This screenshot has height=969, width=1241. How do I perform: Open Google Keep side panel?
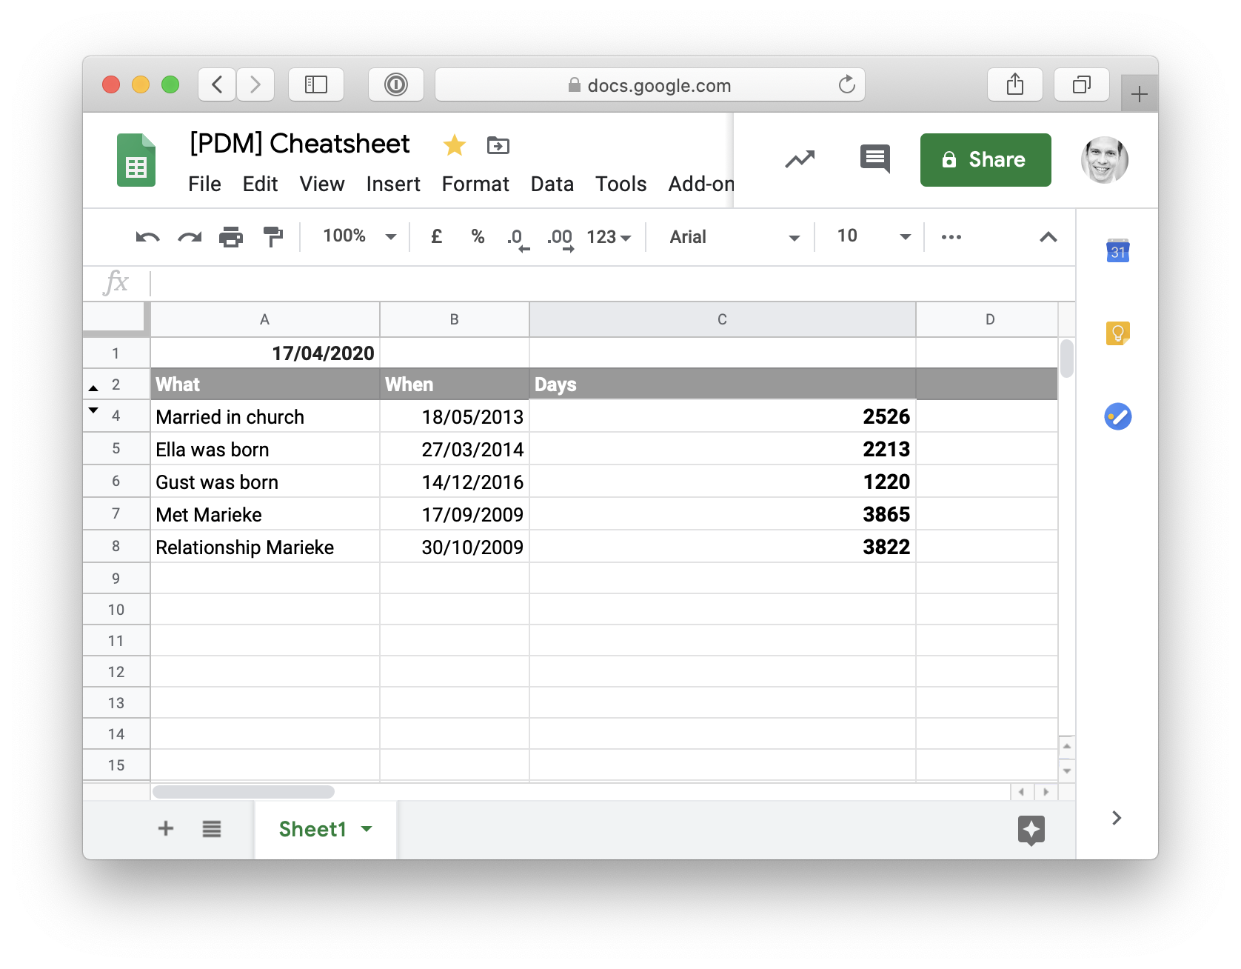pos(1117,333)
